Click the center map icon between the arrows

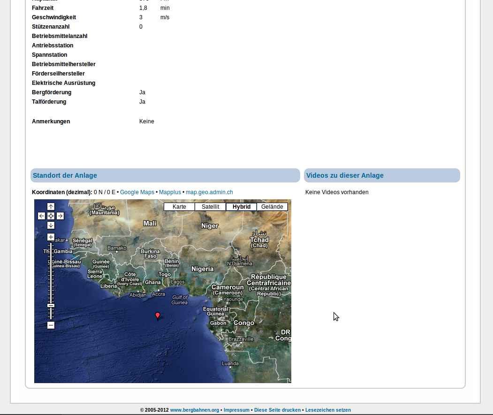click(51, 216)
